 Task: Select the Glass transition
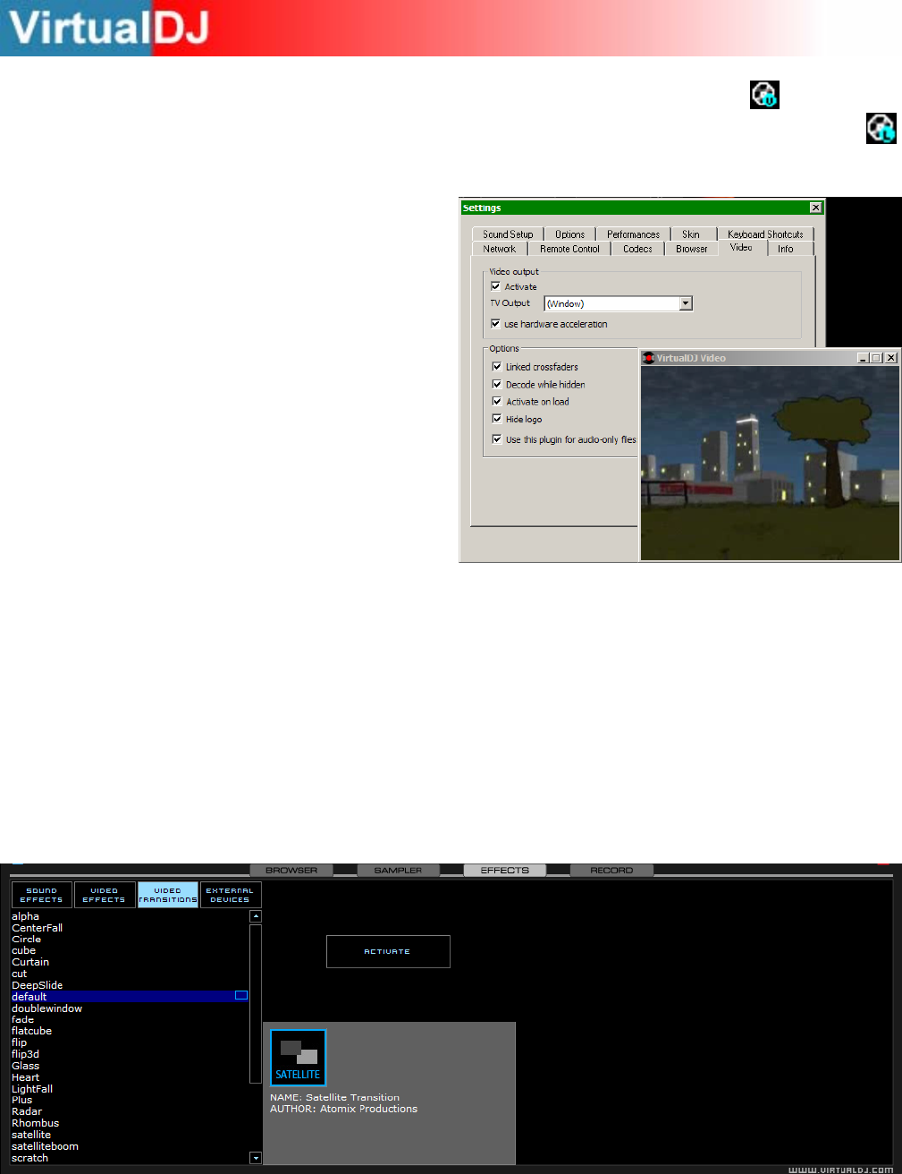[x=26, y=1066]
